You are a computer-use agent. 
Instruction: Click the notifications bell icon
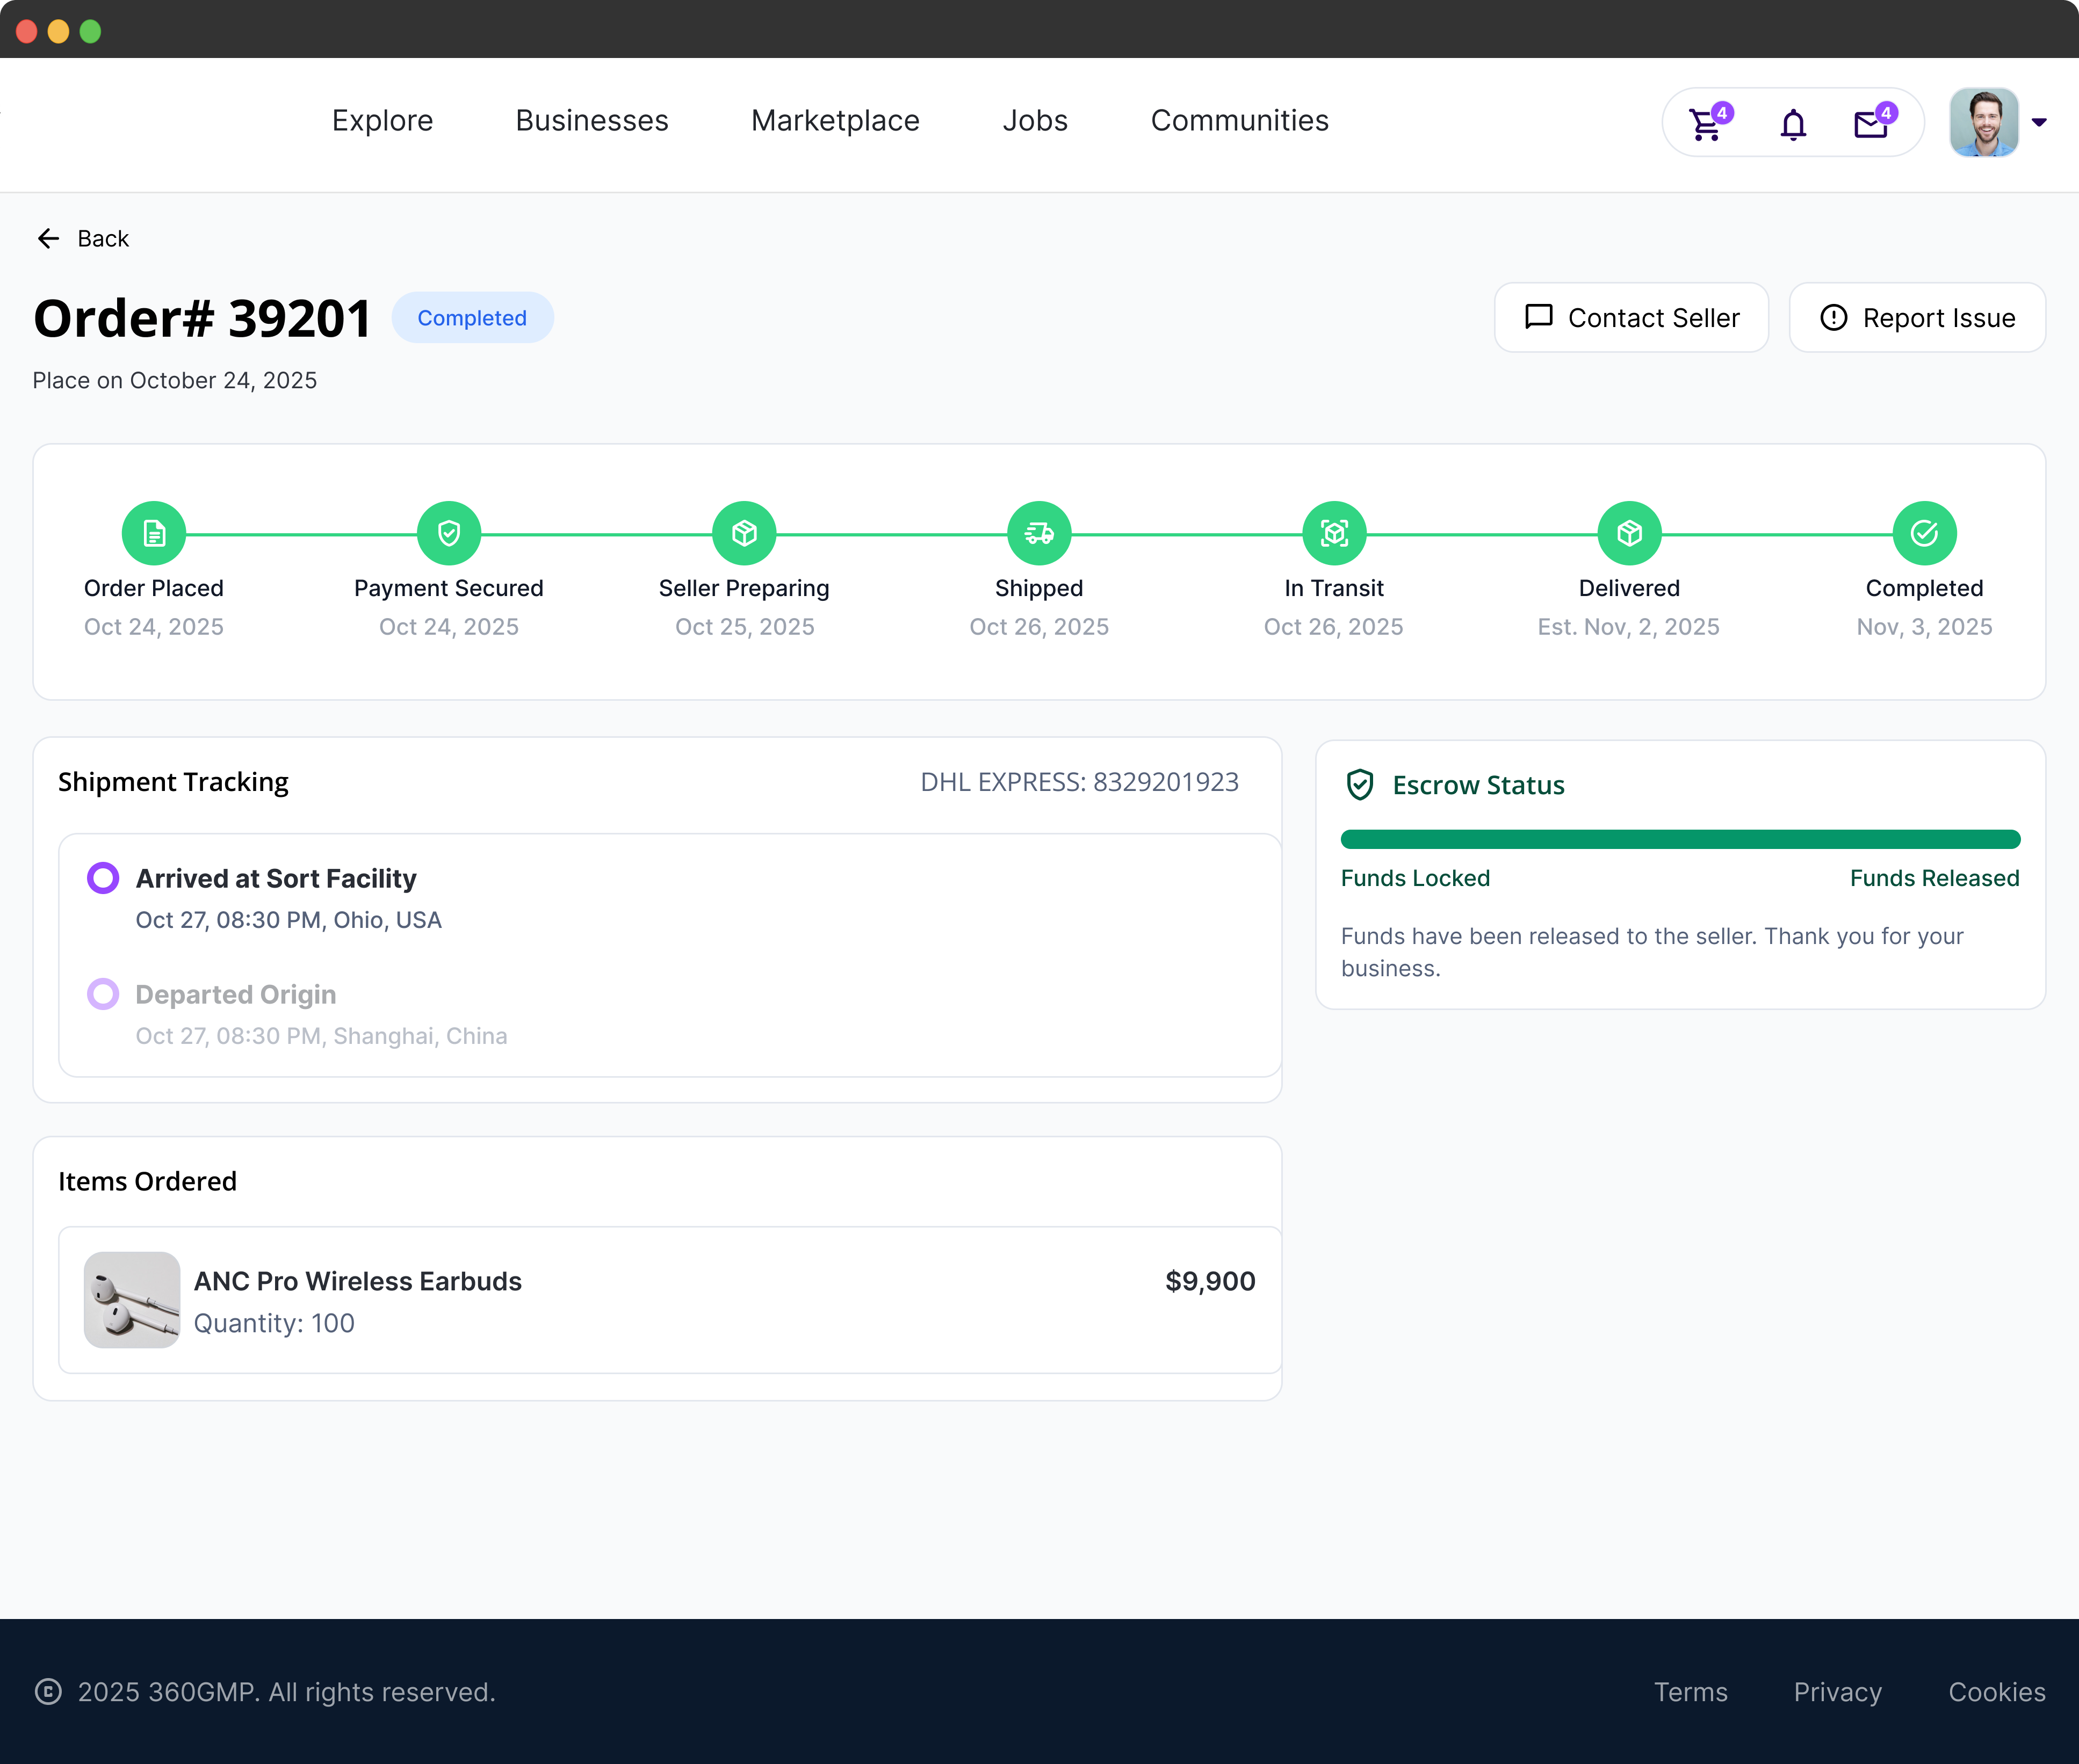1793,124
